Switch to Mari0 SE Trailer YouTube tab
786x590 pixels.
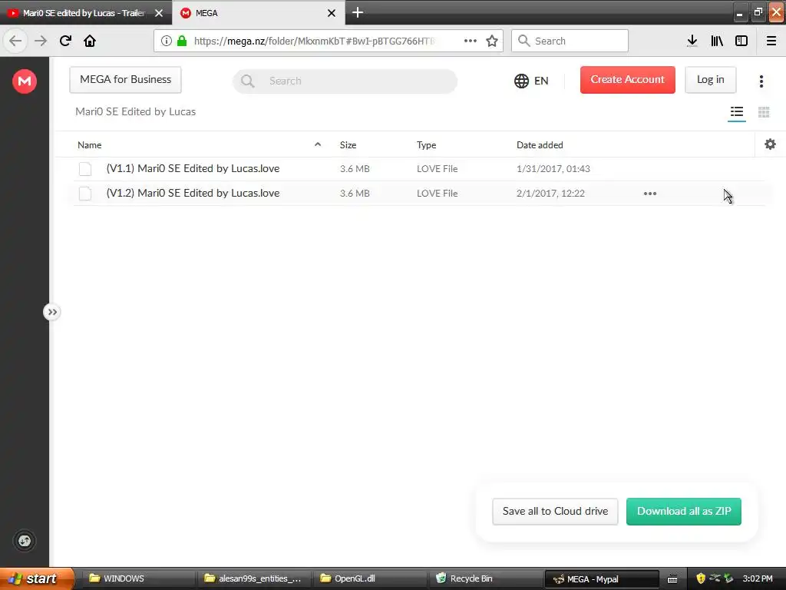point(84,13)
